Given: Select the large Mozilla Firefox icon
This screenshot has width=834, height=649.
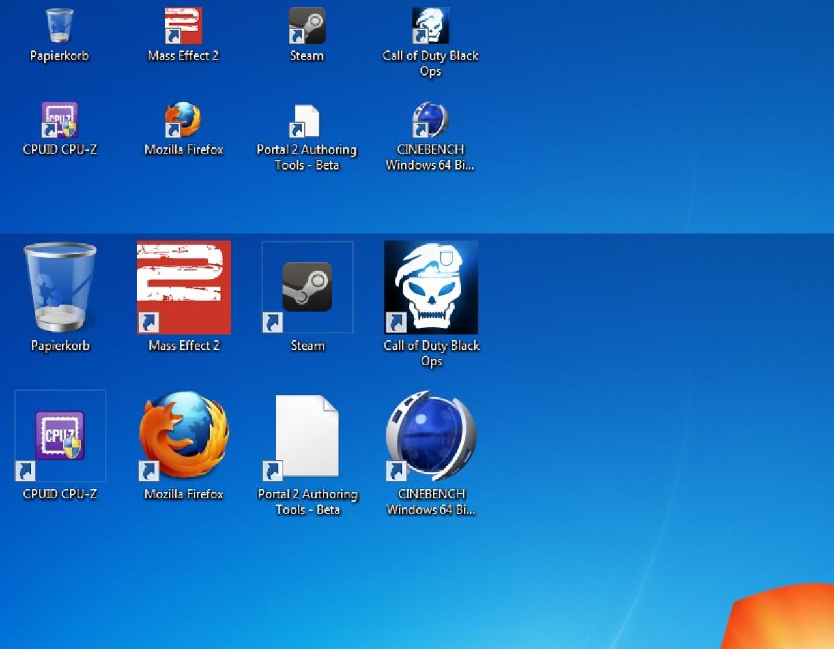Looking at the screenshot, I should pos(184,436).
